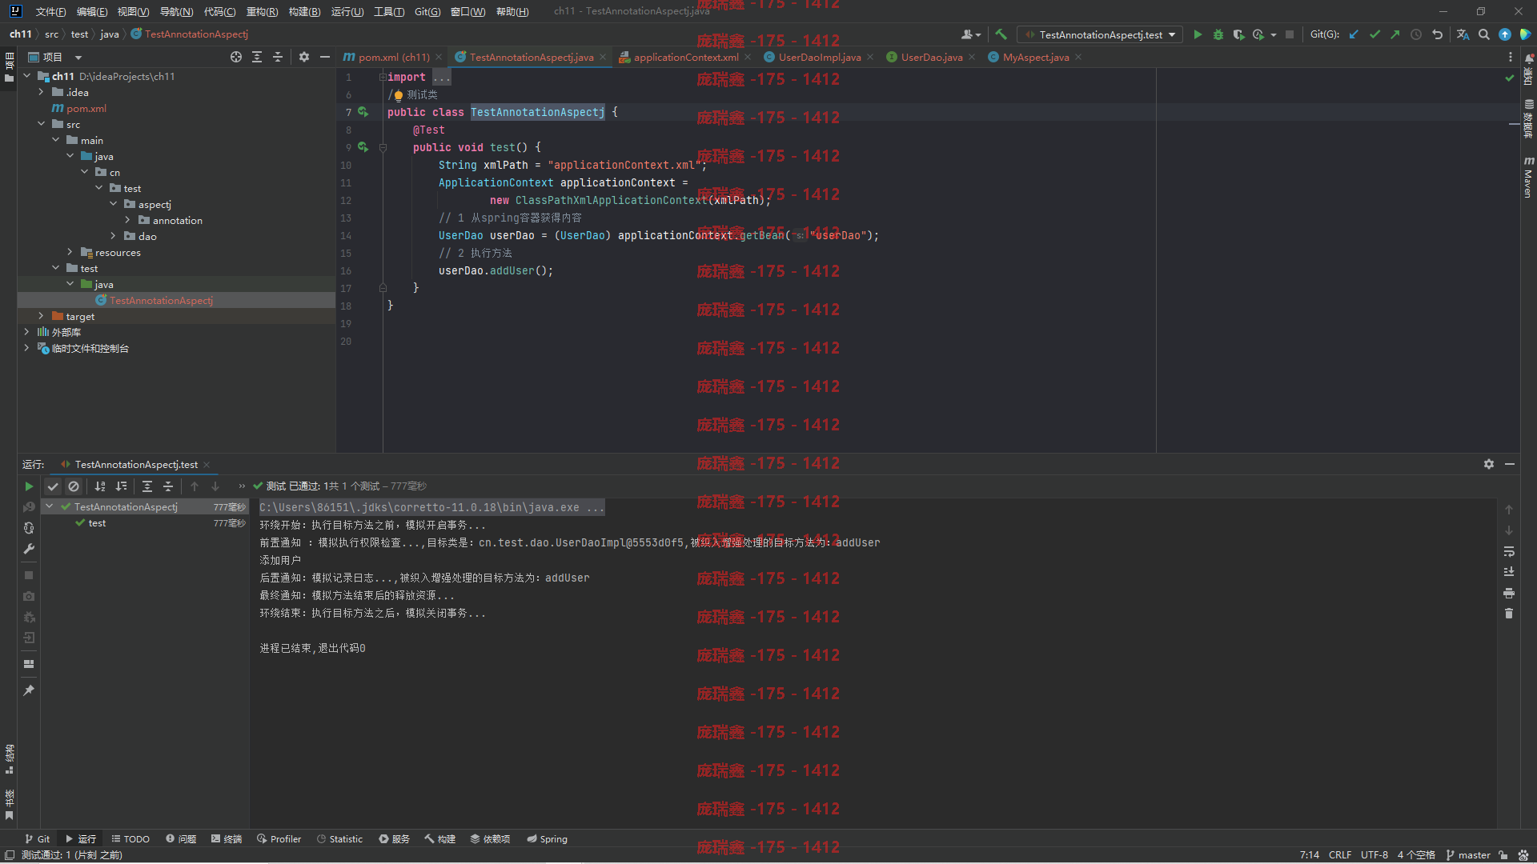Open the 重构(R) menu

pos(262,11)
